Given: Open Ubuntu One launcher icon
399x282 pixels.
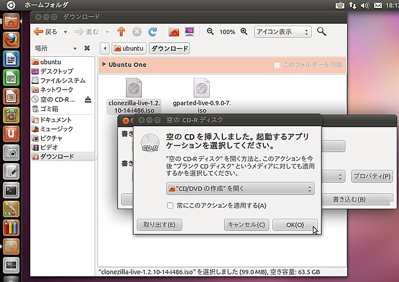Looking at the screenshot, I should point(11,134).
